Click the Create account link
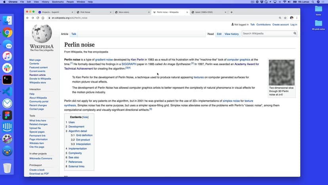This screenshot has height=185, width=328. point(280,25)
